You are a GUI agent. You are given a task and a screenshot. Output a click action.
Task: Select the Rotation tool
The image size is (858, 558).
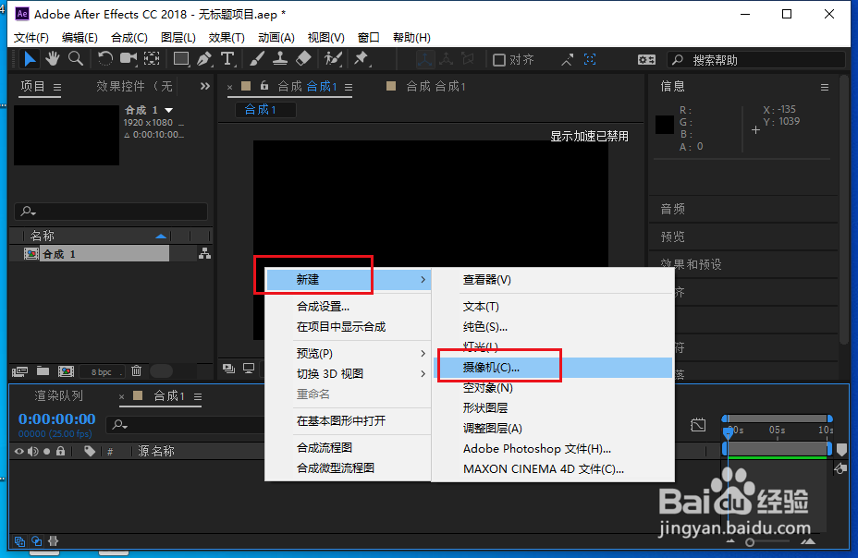point(104,59)
